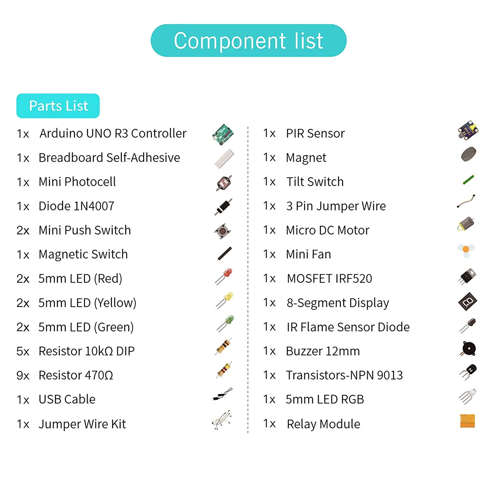
Task: Click the USB Cable icon
Action: pyautogui.click(x=222, y=394)
